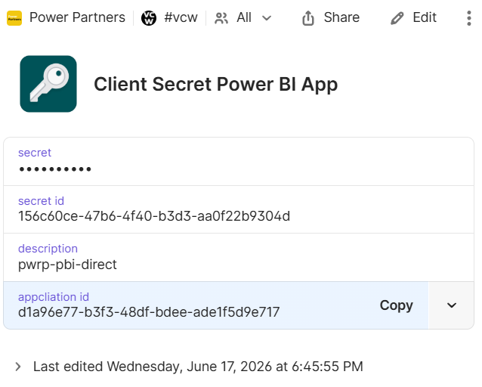Viewport: 482px width, 387px height.
Task: Click the Edit button label
Action: pyautogui.click(x=425, y=17)
